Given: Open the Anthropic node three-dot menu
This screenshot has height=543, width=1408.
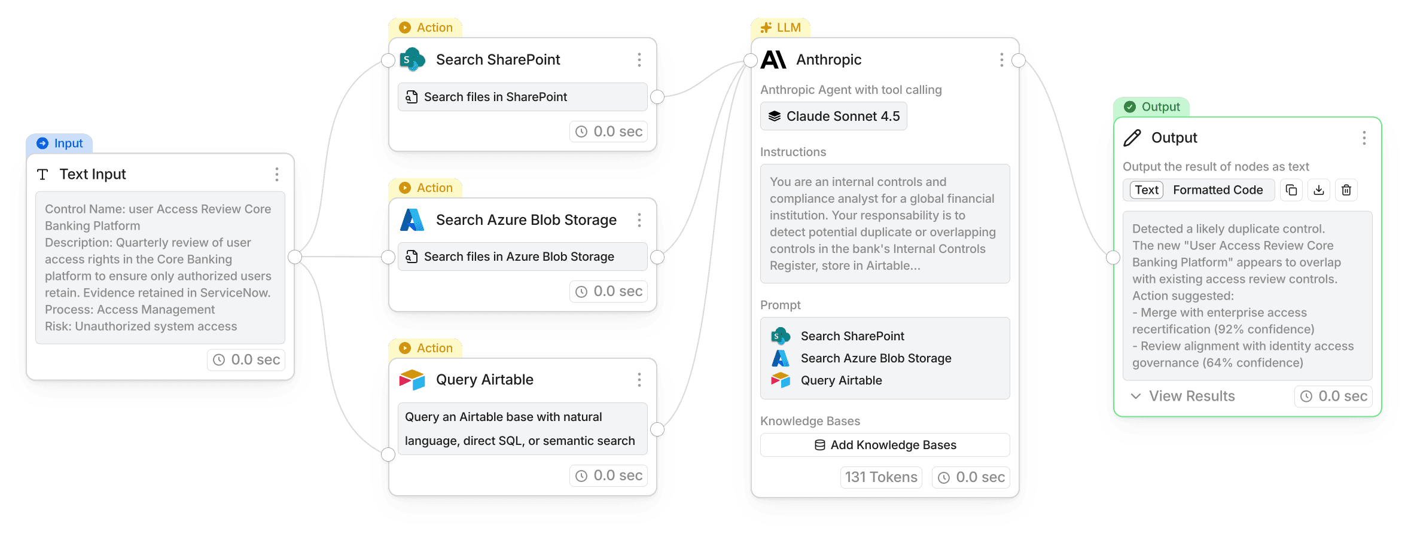Looking at the screenshot, I should (1002, 60).
